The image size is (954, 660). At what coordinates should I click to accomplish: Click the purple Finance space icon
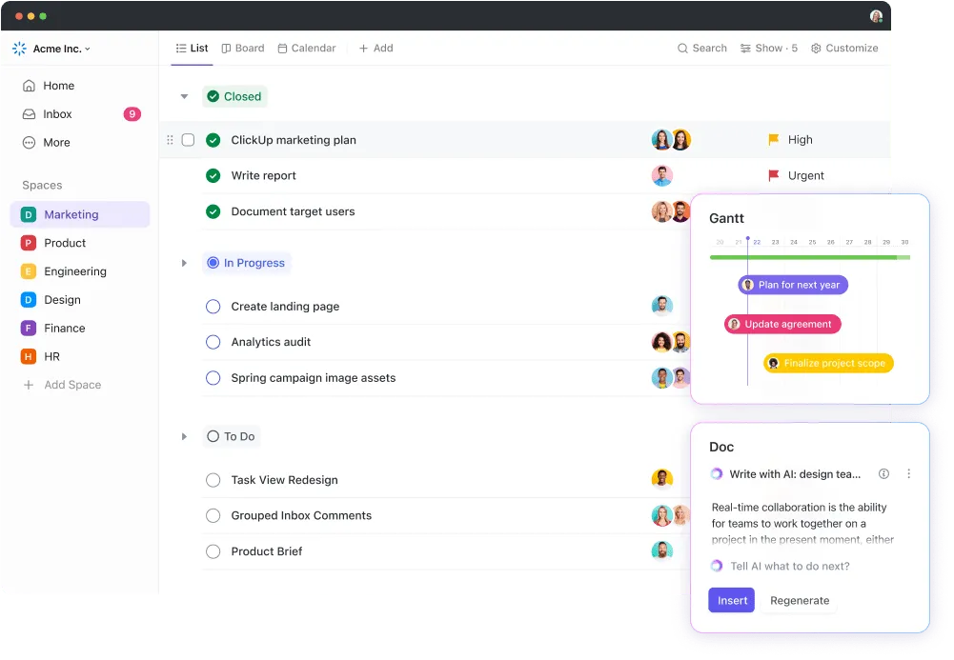[x=28, y=329]
